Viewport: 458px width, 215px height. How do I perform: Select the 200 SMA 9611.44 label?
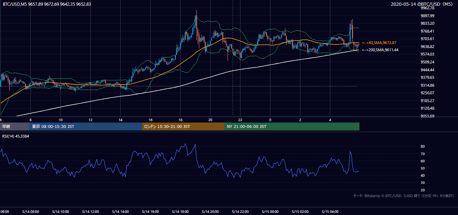pyautogui.click(x=380, y=50)
